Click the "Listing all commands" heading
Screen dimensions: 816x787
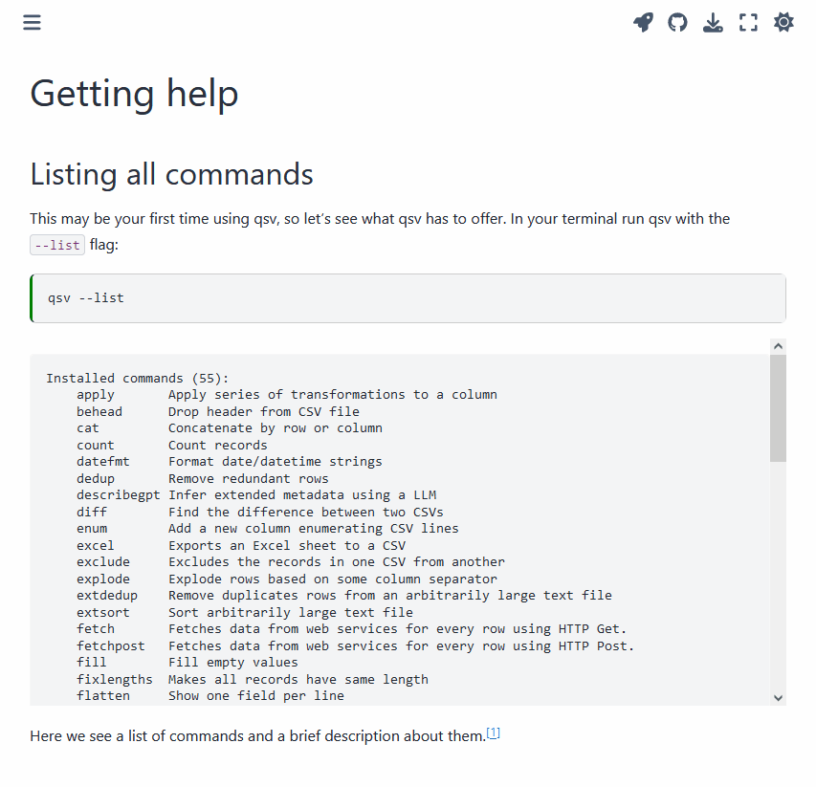[171, 174]
